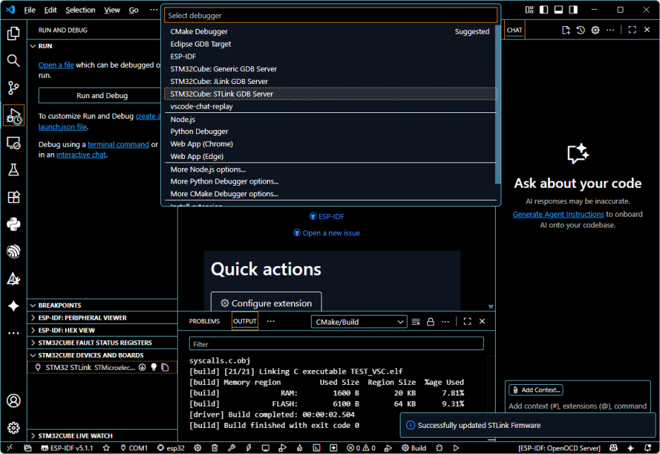This screenshot has width=660, height=454.
Task: Open the ESP-IDF terminal icon in status bar
Action: tap(317, 448)
